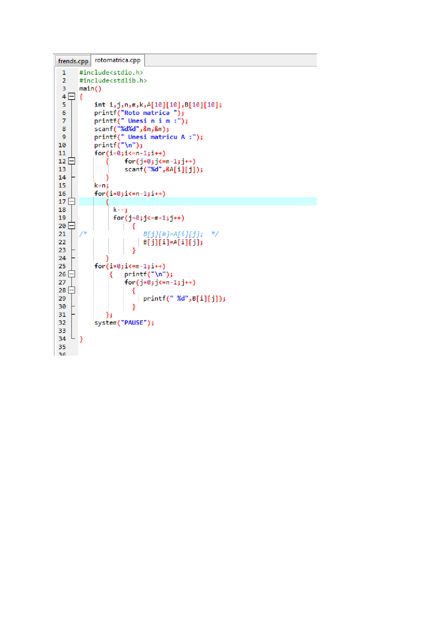Toggle the fold marker on highlighted line 17

[72, 201]
